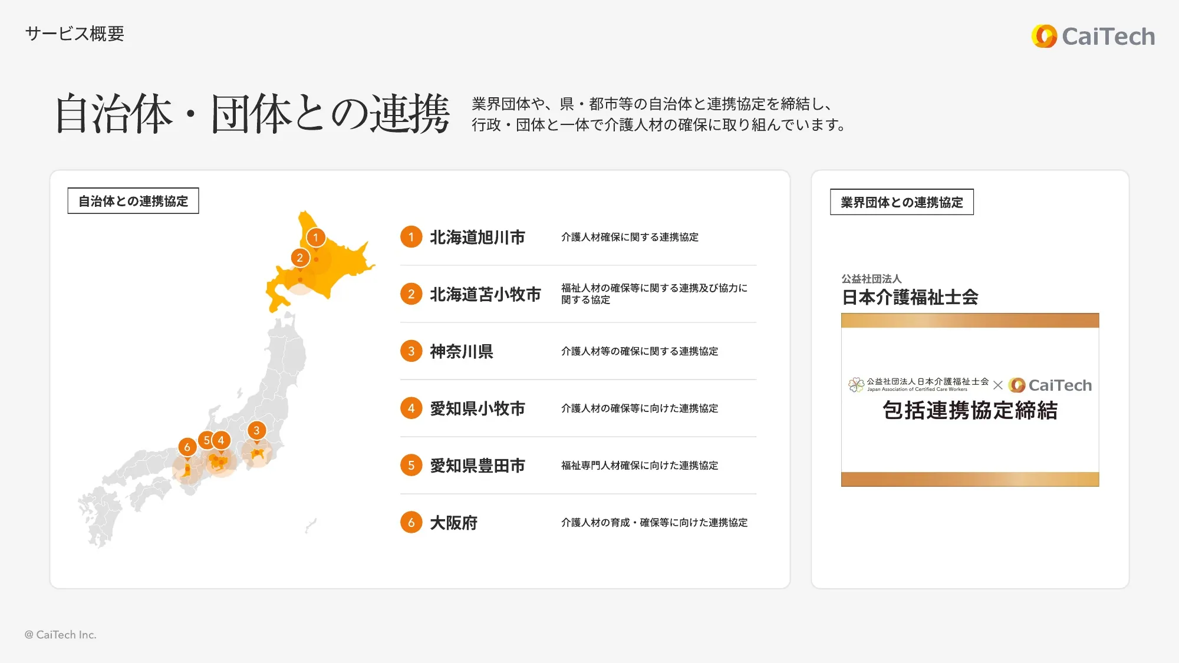Click the @ CaiTech Inc. footer text
The image size is (1179, 663).
click(60, 635)
